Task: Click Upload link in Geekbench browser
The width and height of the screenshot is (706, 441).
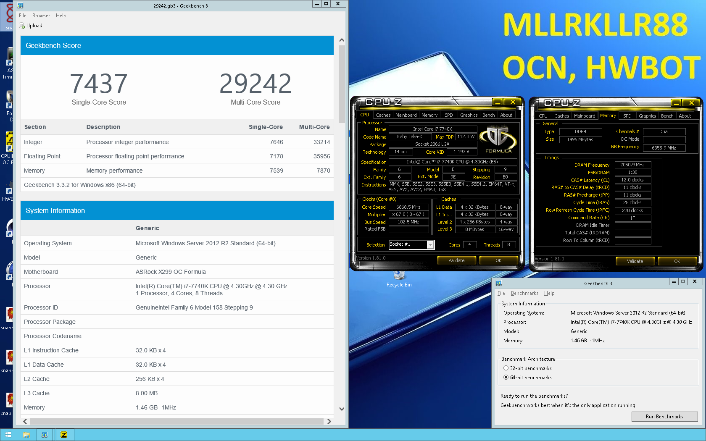Action: click(x=34, y=26)
